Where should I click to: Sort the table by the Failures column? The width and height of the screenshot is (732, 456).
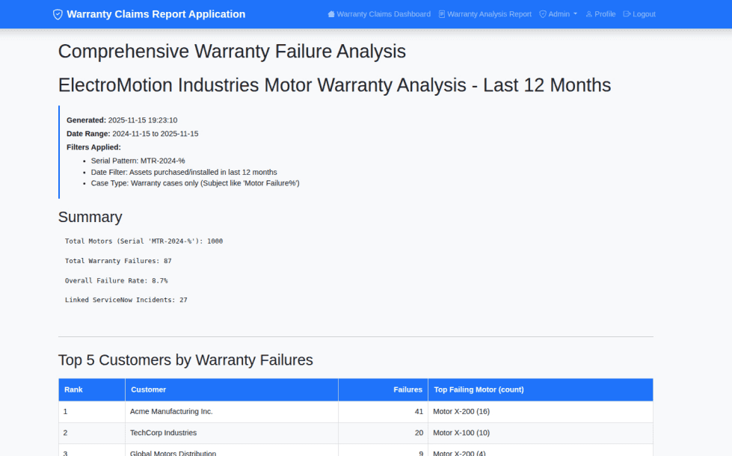tap(407, 389)
